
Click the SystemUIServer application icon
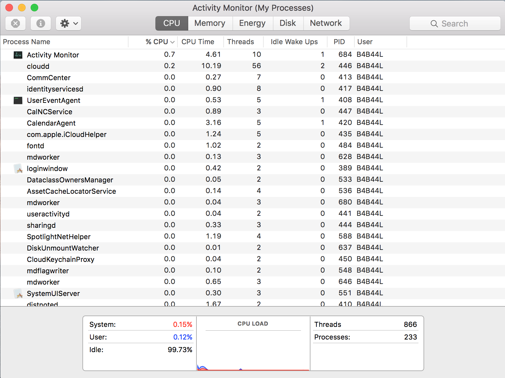pos(18,293)
